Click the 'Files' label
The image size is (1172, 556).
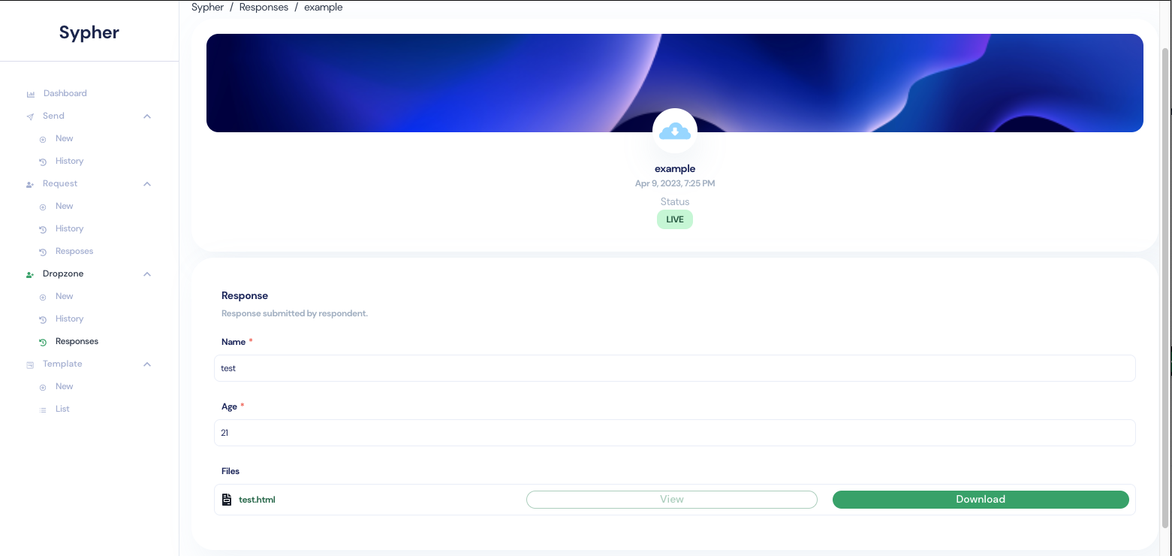tap(230, 471)
